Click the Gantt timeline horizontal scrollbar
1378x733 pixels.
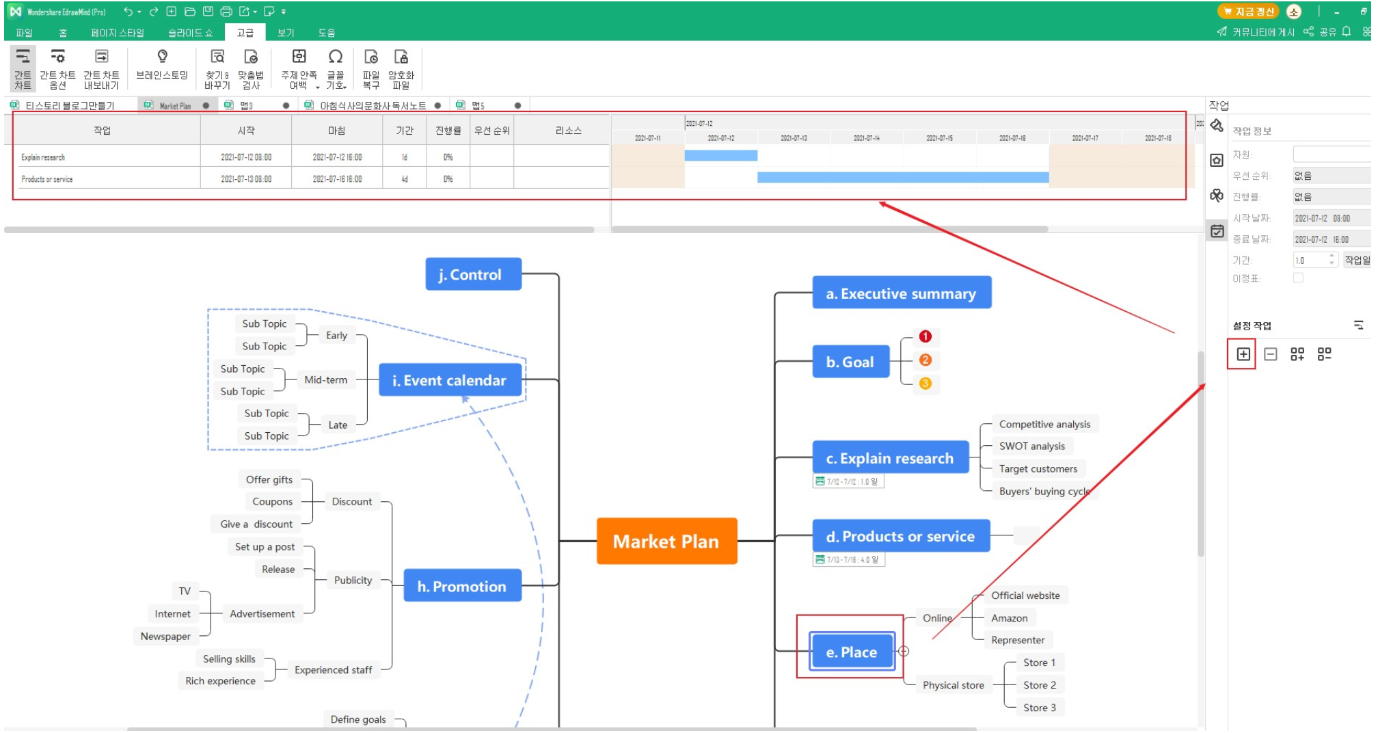pyautogui.click(x=830, y=230)
